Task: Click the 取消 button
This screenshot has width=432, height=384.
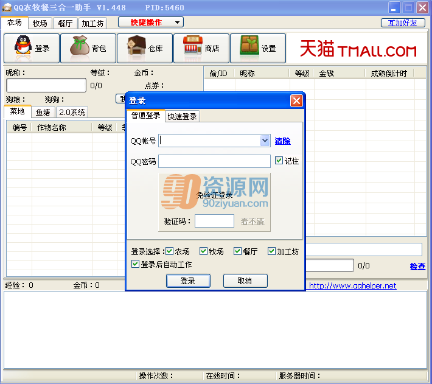Action: 245,281
